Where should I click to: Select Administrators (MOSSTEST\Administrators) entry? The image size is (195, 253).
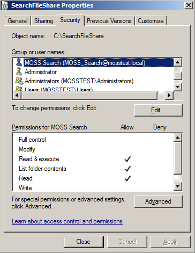tap(93, 81)
